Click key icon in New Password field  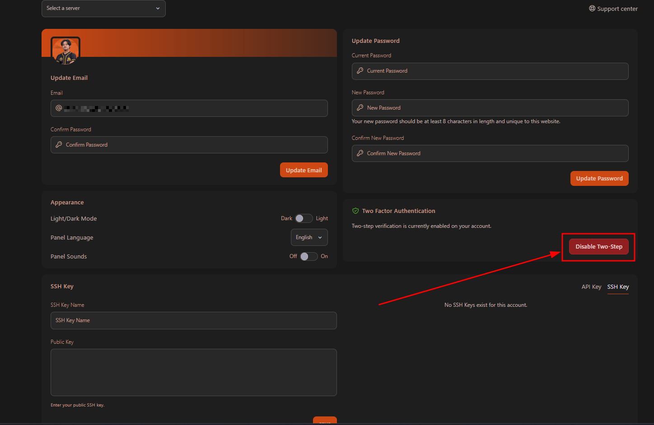tap(360, 108)
